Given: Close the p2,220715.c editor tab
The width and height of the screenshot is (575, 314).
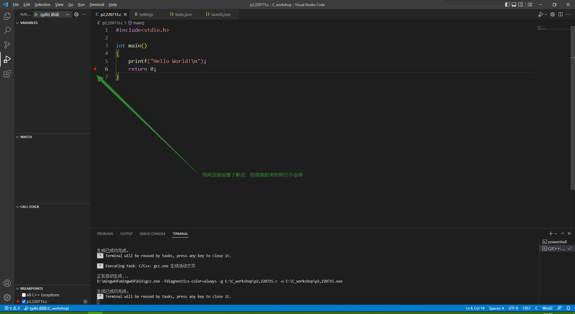Looking at the screenshot, I should (x=125, y=14).
